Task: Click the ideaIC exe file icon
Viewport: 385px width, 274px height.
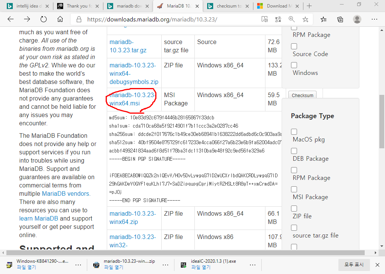Action: pos(183,265)
